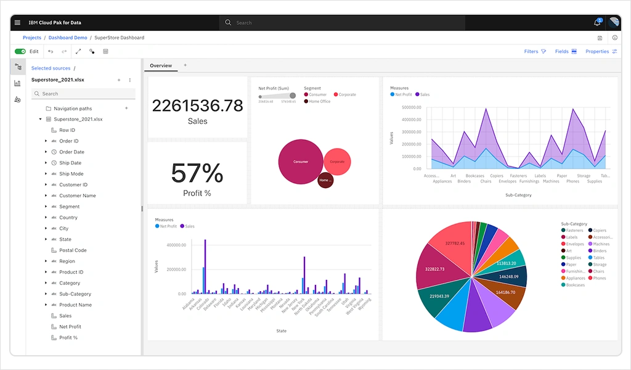Click the notifications bell icon

[x=596, y=23]
